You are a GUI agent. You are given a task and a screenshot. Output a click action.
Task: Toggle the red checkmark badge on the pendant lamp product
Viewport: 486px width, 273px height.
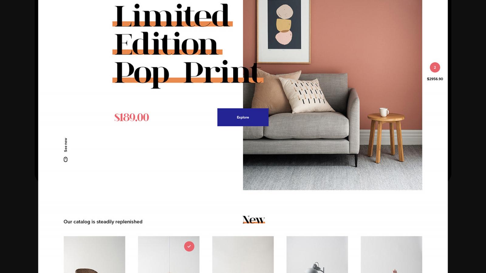tap(189, 246)
